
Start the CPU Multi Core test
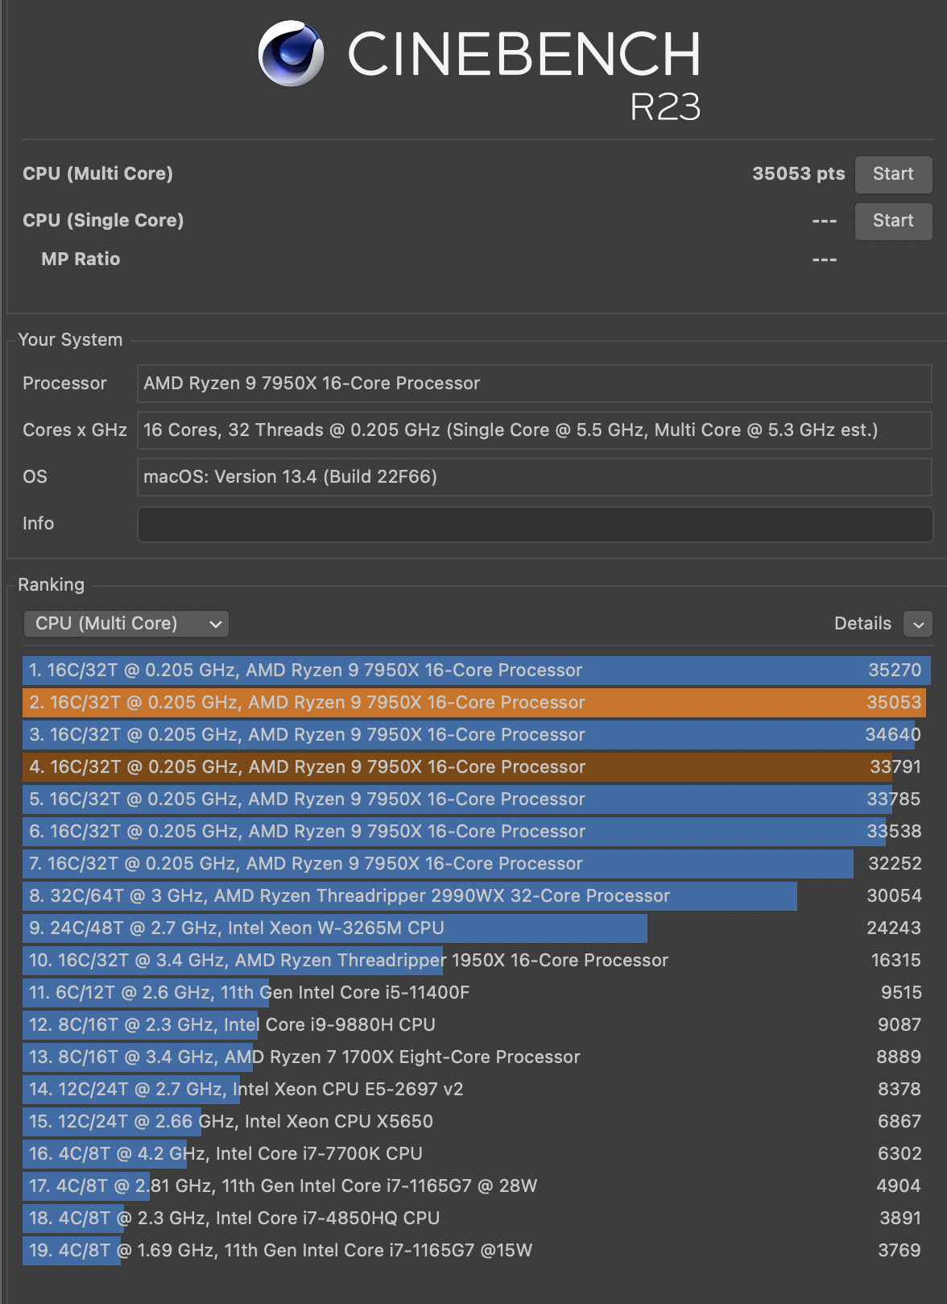(x=893, y=174)
